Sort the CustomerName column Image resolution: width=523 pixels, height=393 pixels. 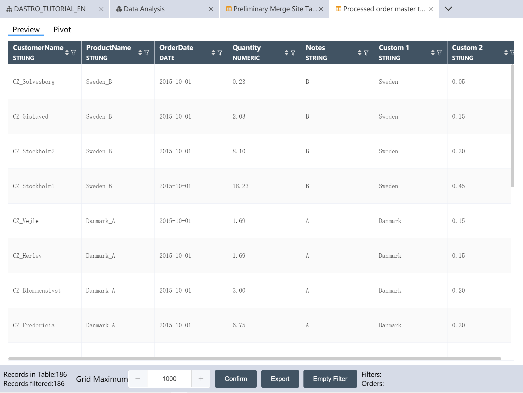67,53
